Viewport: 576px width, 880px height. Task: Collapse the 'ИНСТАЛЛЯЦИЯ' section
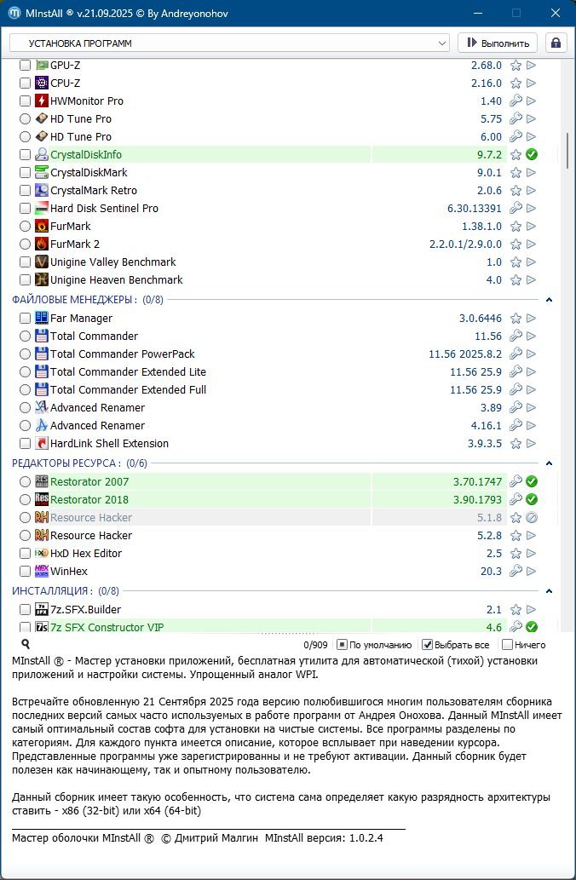[549, 591]
